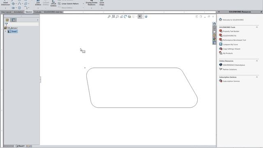Select the 04_Деталь1 drawing root node
Image resolution: width=263 pixels, height=148 pixels.
coord(11,28)
